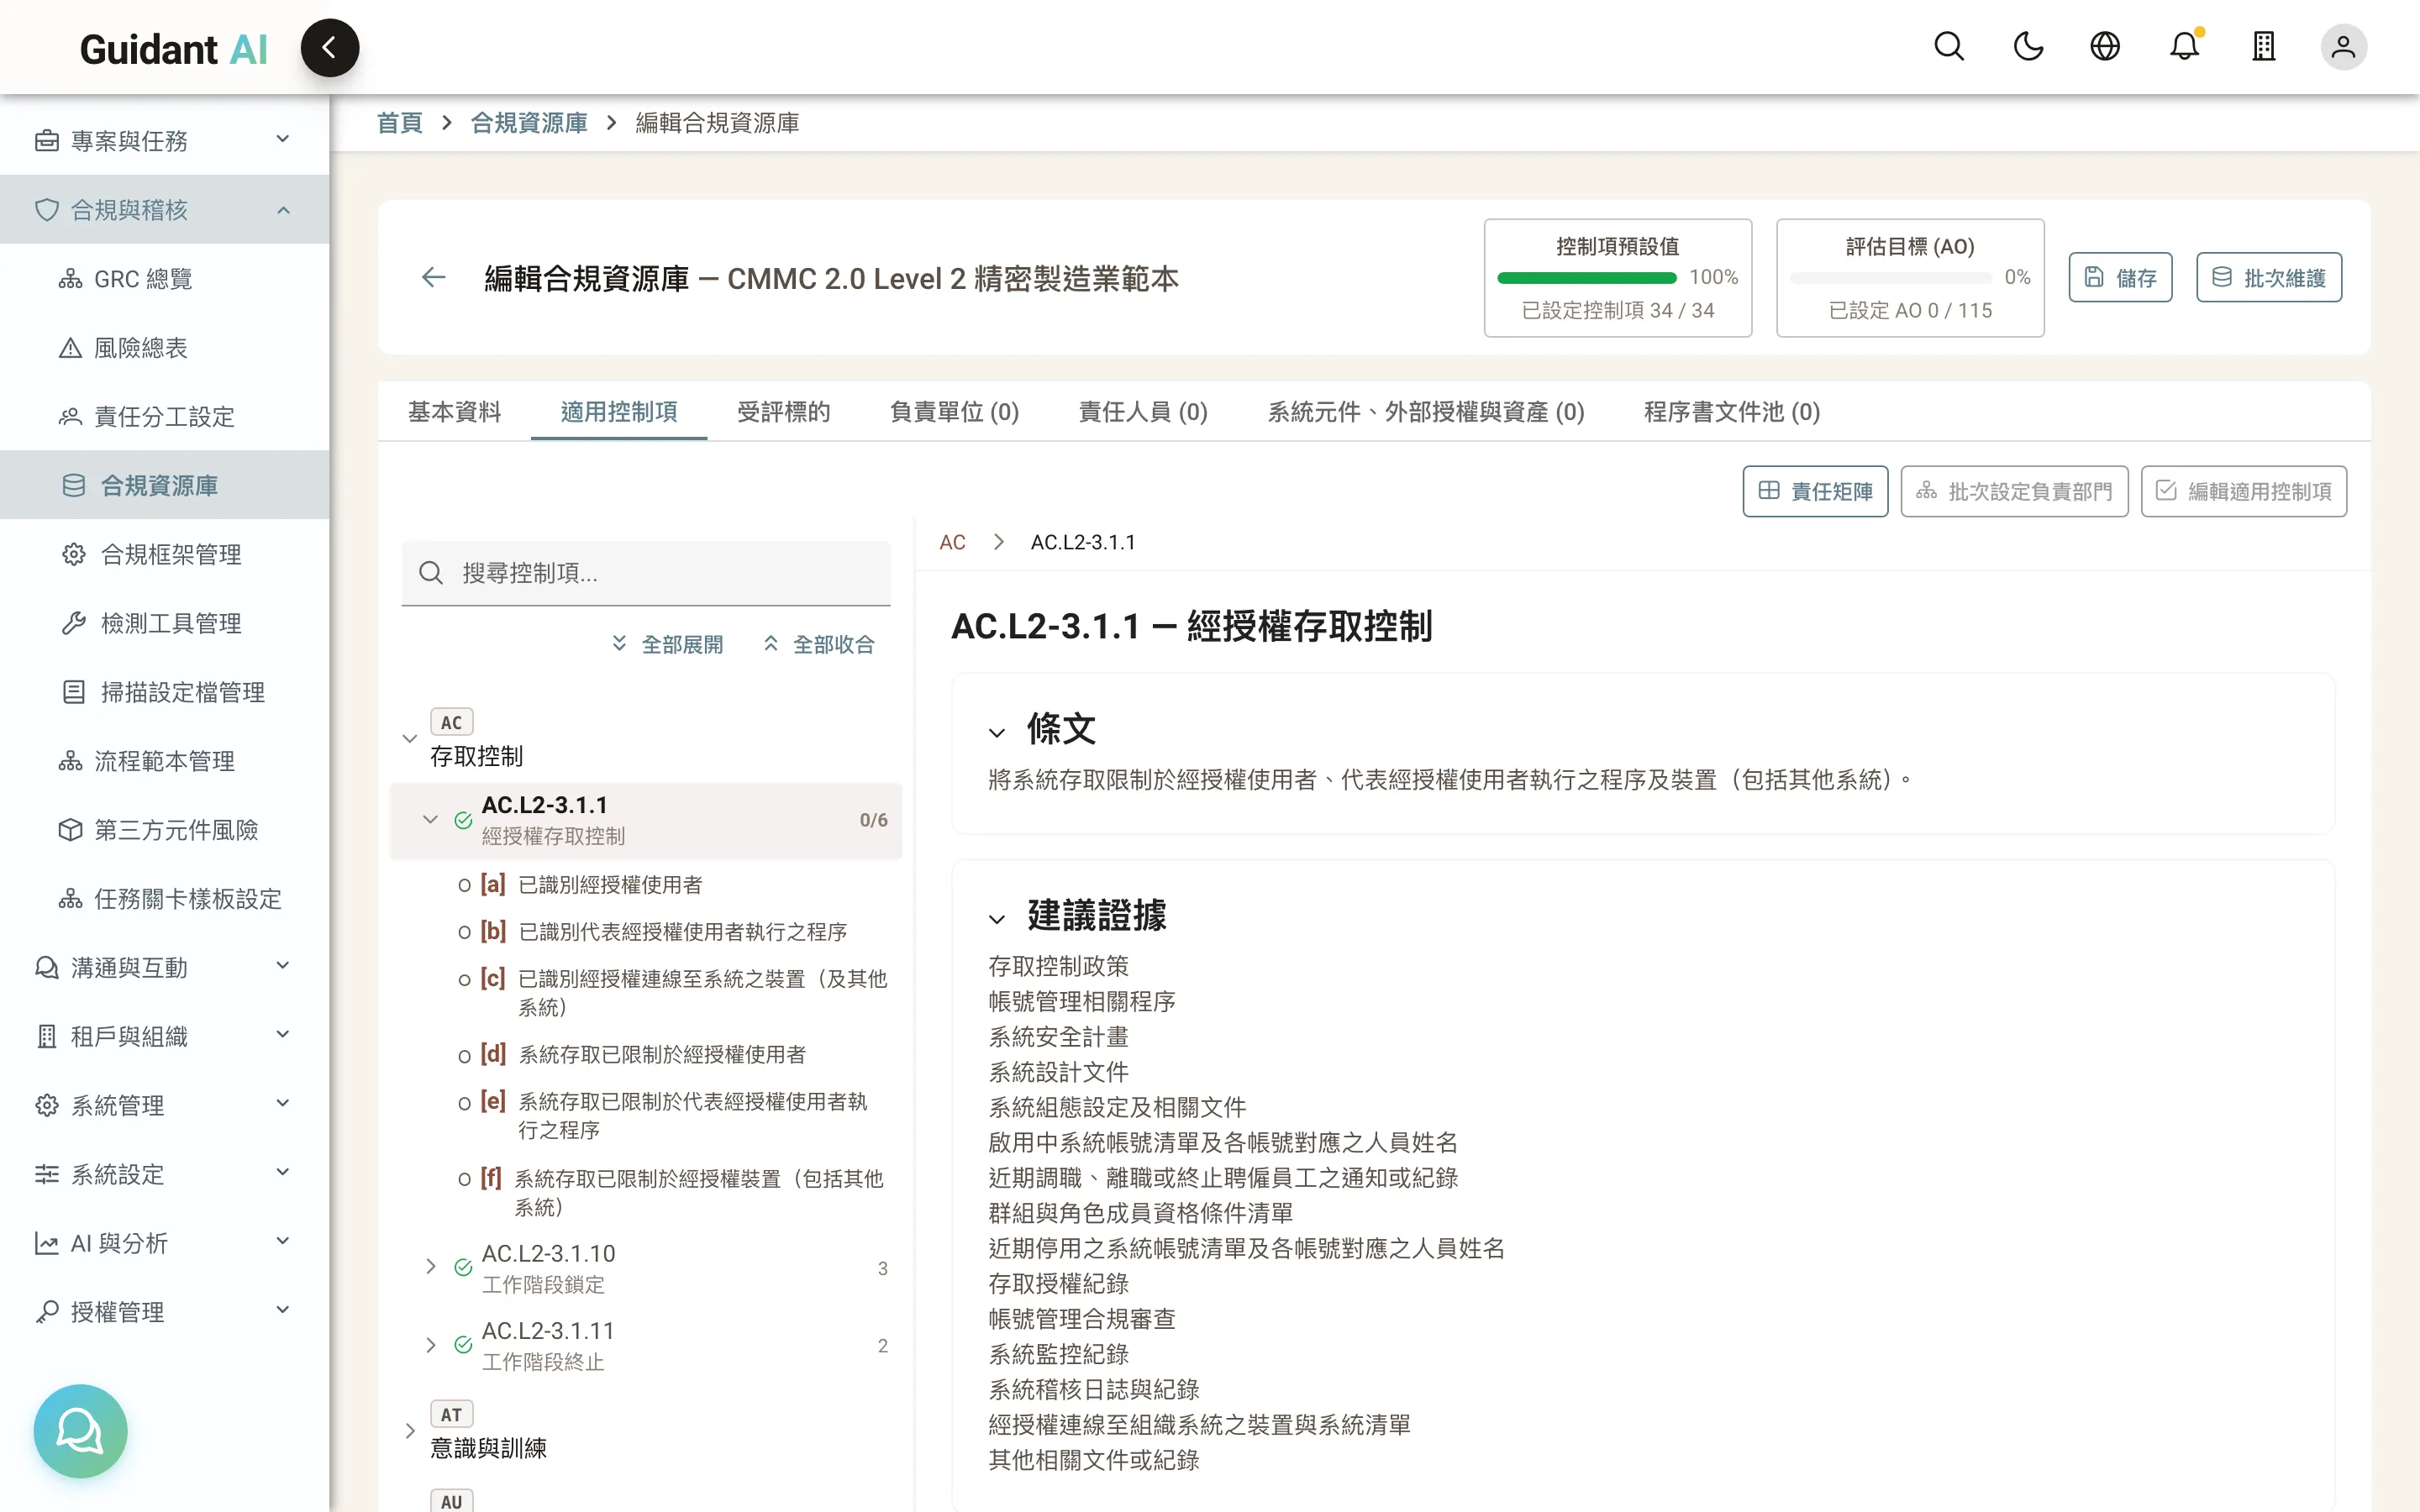
Task: Open 掃描設定檔管理 in sidebar
Action: pos(164,692)
